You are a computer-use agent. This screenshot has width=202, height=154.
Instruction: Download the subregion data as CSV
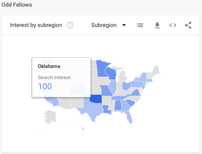157,25
